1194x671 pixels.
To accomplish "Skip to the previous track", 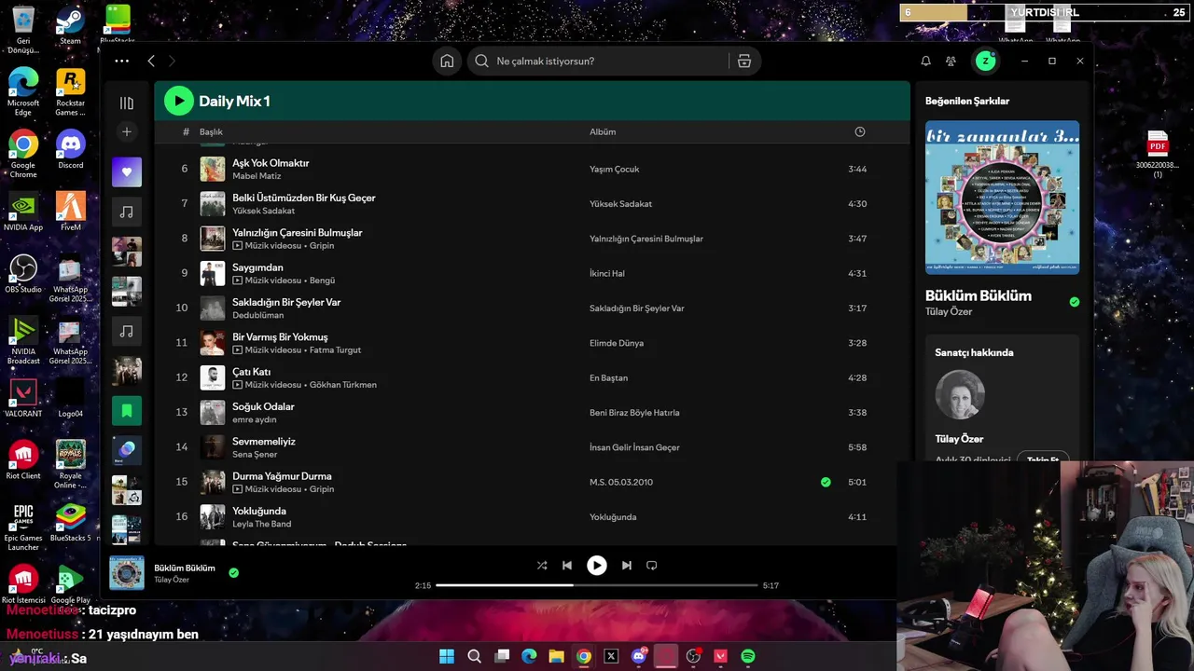I will point(567,565).
